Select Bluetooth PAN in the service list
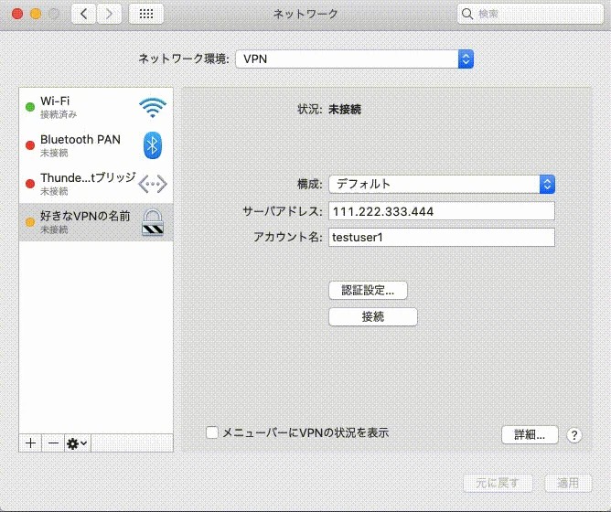Image resolution: width=611 pixels, height=512 pixels. tap(96, 145)
